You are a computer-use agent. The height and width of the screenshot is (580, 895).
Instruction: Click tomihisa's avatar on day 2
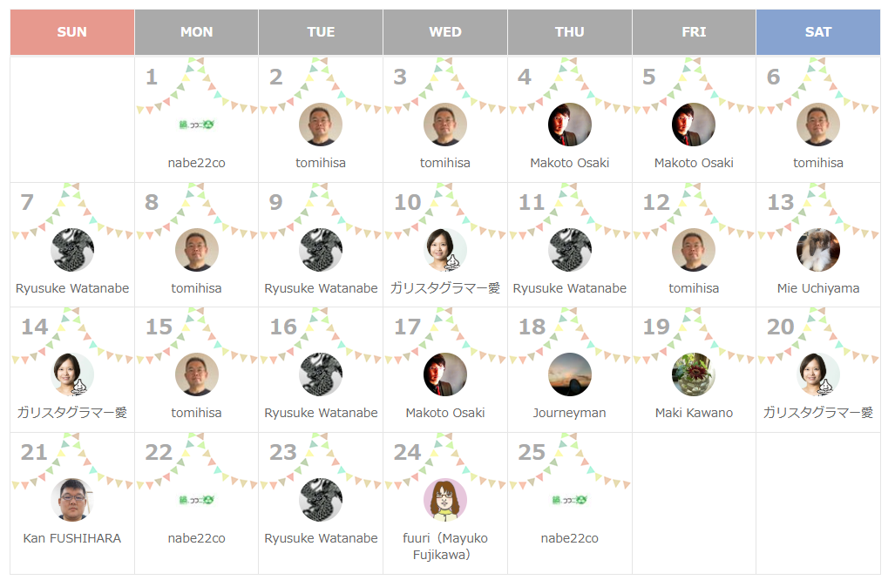321,125
